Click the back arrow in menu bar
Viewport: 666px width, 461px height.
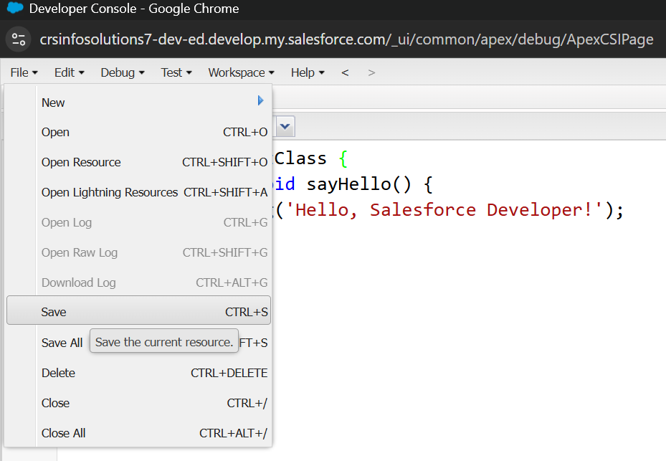(345, 72)
